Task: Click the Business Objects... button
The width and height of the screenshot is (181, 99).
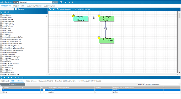Action: [x=66, y=9]
